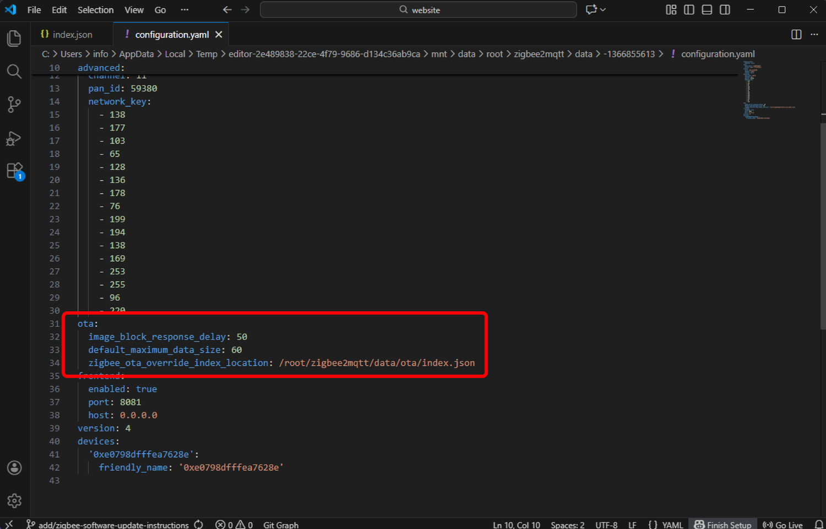Expand the overflow menu after Go
Screen dimensions: 826x529
pyautogui.click(x=184, y=10)
